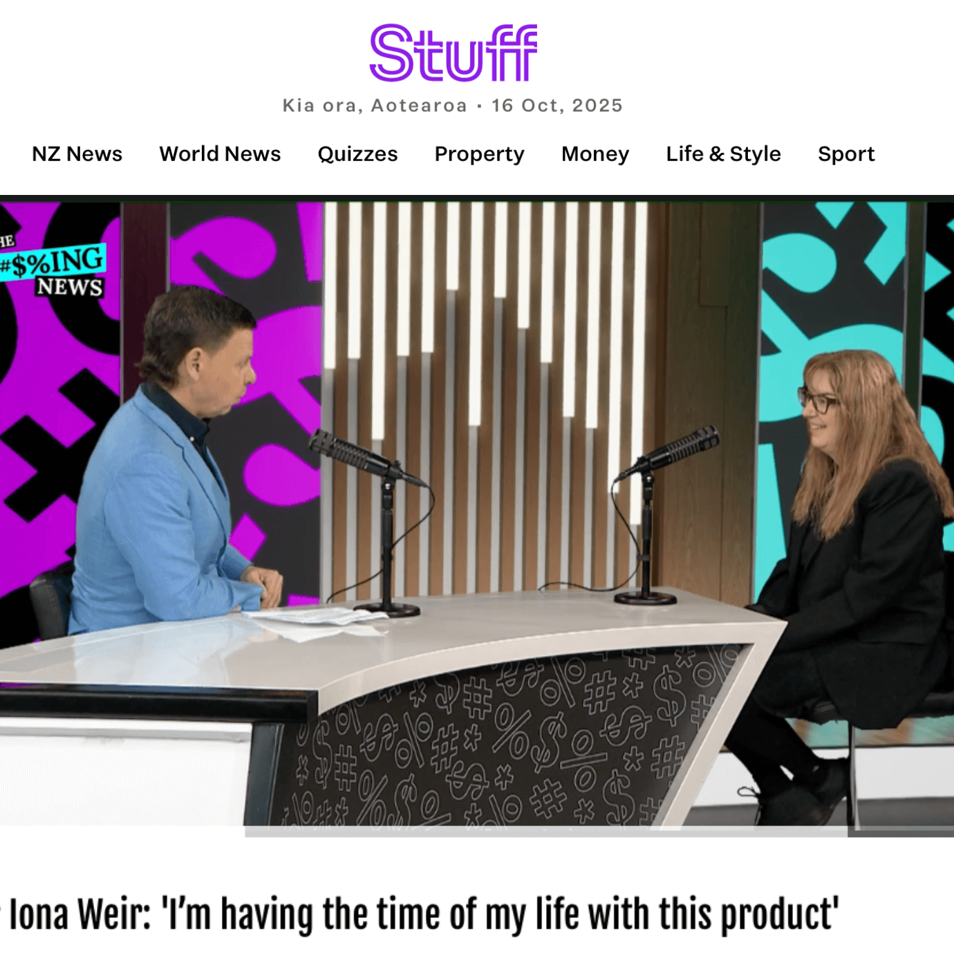Open the Money section
954x954 pixels.
pyautogui.click(x=595, y=153)
